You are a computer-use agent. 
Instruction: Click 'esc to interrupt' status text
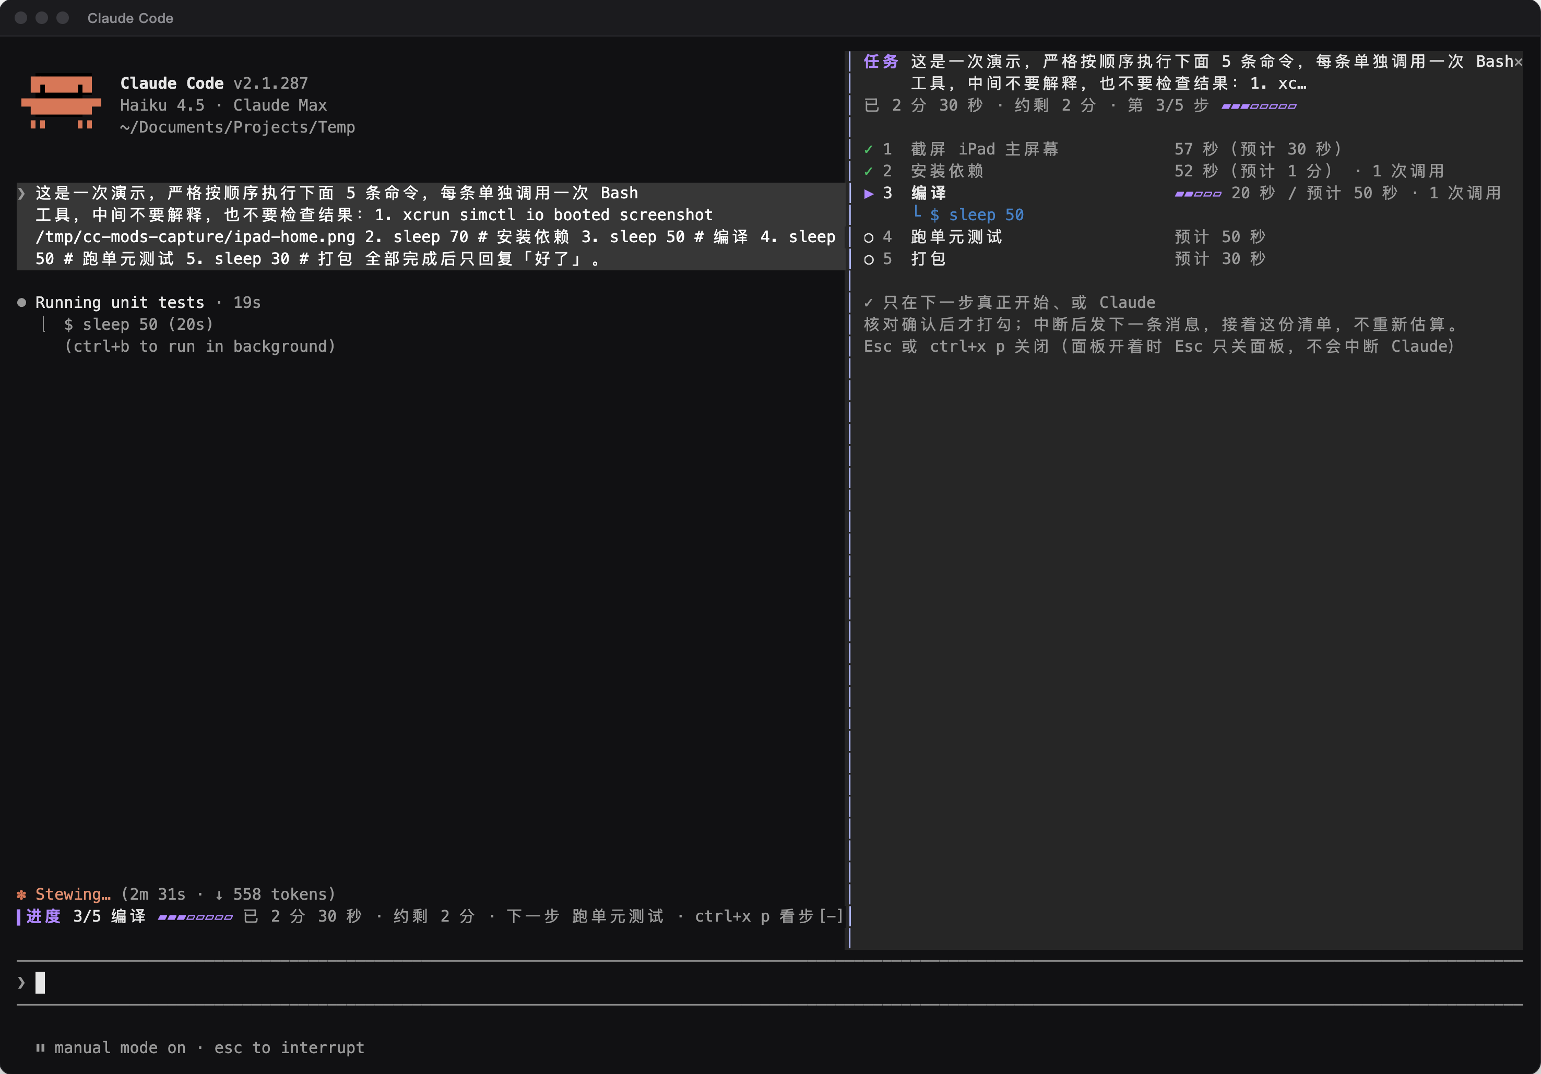coord(289,1047)
